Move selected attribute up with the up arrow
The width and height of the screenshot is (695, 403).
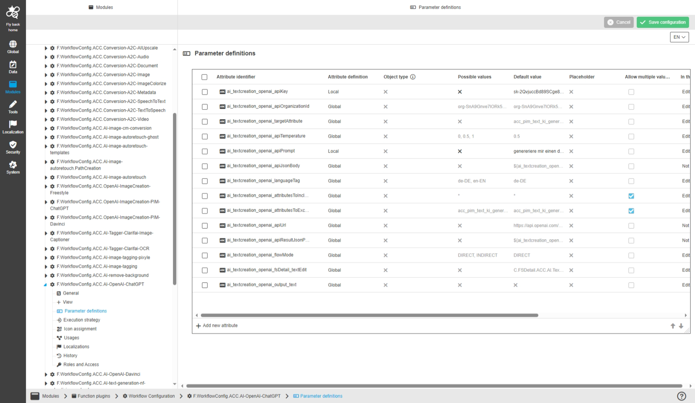[673, 326]
